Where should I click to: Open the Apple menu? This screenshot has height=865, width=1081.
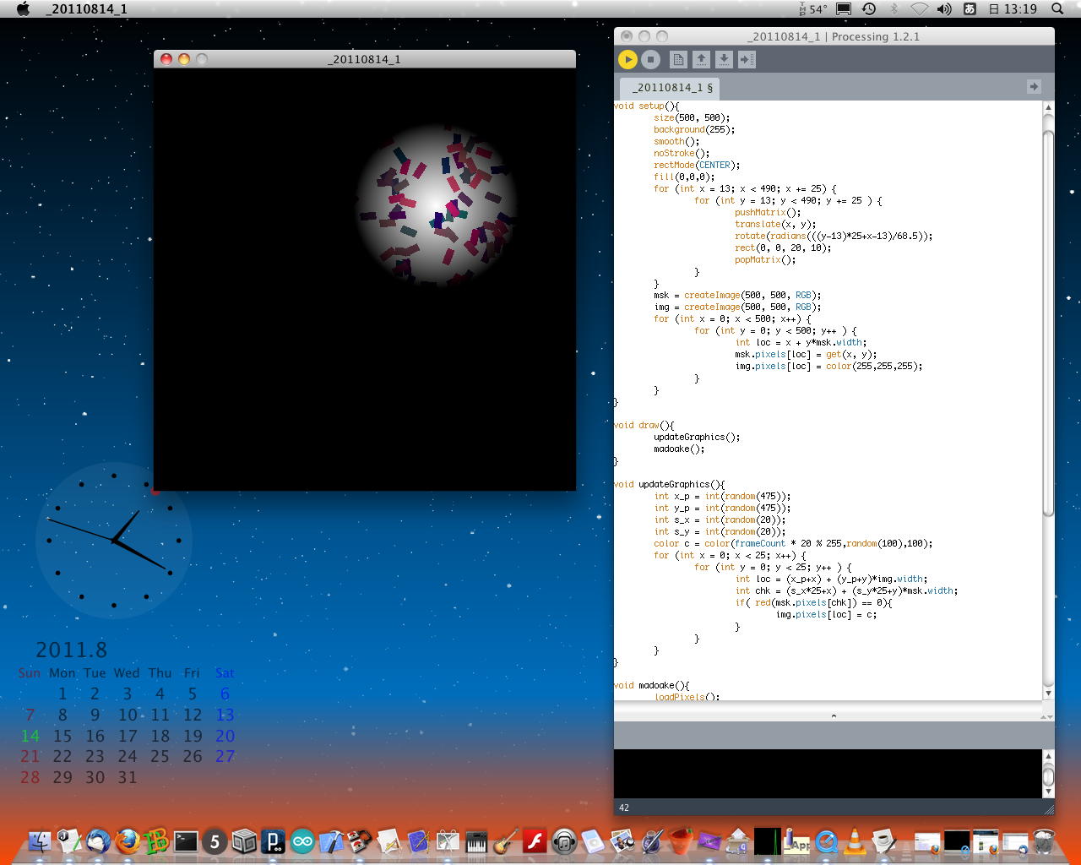pos(23,9)
